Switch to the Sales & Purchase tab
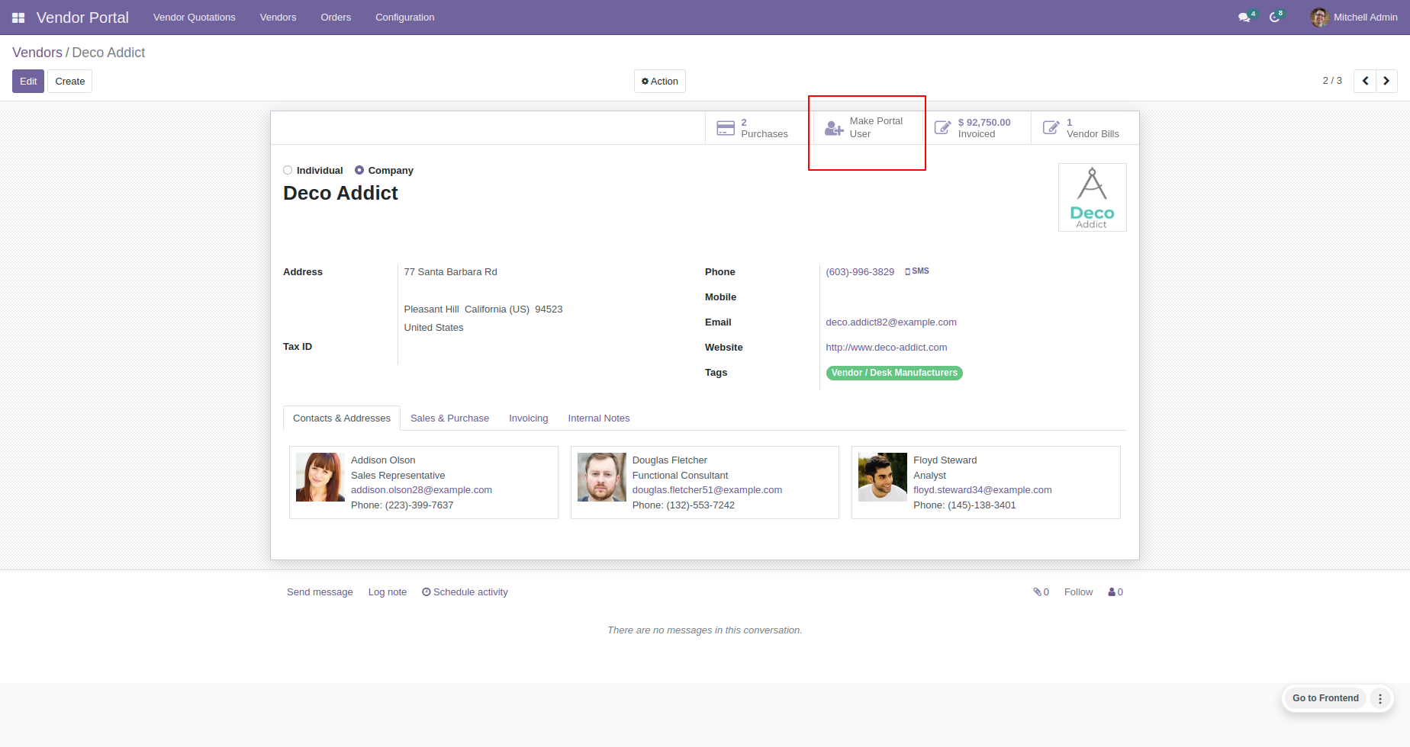The width and height of the screenshot is (1410, 747). click(x=449, y=418)
